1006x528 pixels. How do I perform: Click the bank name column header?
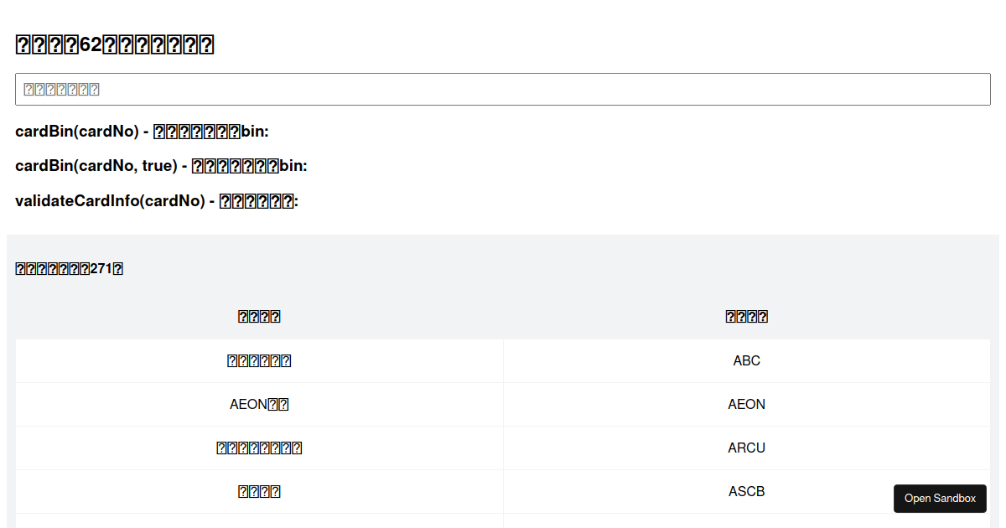click(260, 317)
